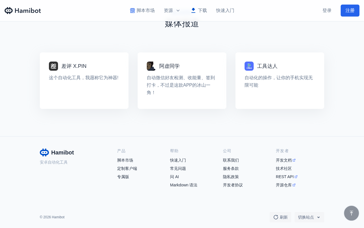Image resolution: width=364 pixels, height=228 pixels.
Task: Click the 登录 link
Action: (x=327, y=11)
